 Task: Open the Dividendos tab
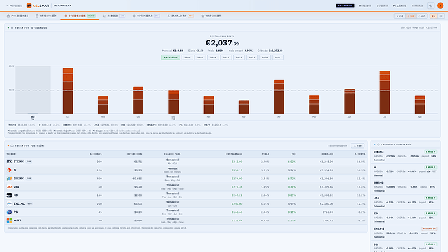[80, 16]
